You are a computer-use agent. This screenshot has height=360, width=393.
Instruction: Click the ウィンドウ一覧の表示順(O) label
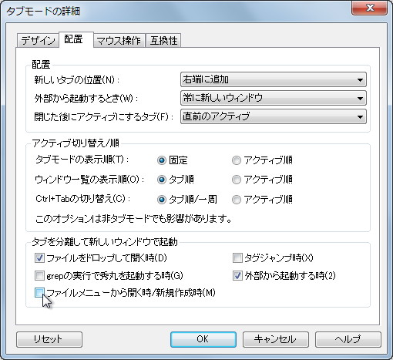point(89,180)
